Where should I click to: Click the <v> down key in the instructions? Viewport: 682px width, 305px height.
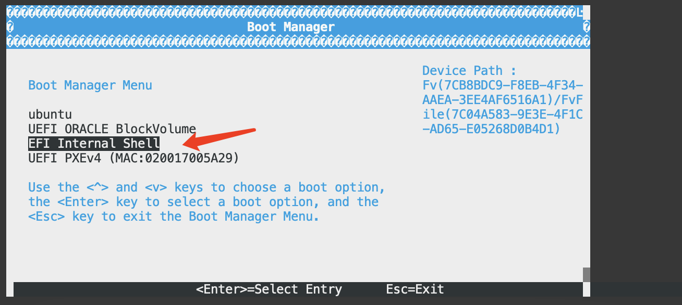(155, 187)
